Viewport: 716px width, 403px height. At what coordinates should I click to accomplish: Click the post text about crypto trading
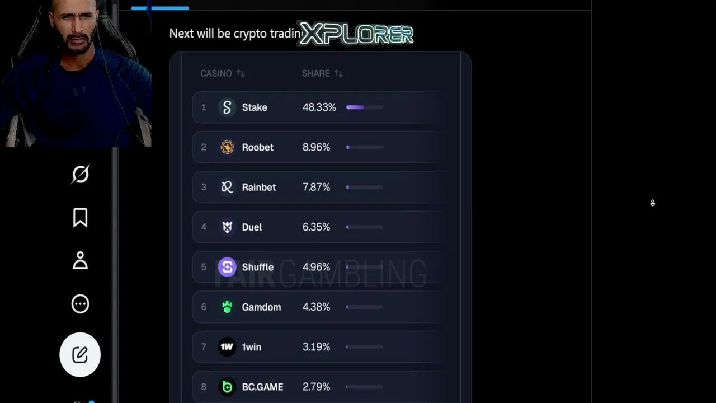[235, 34]
